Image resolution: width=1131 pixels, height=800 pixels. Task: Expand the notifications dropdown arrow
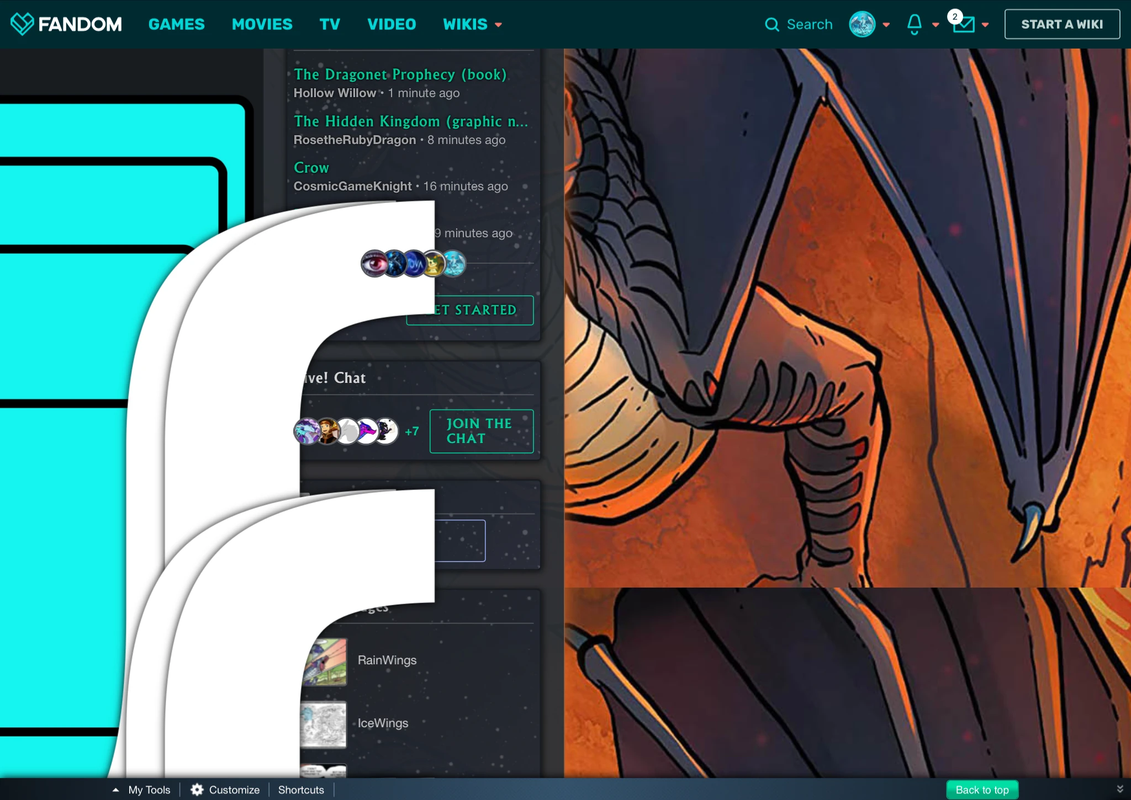point(936,25)
